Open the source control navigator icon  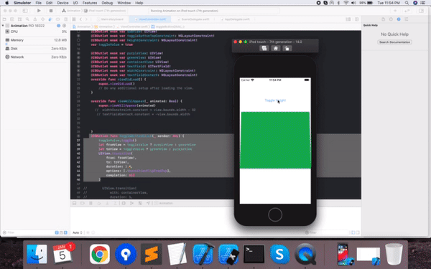(12, 19)
